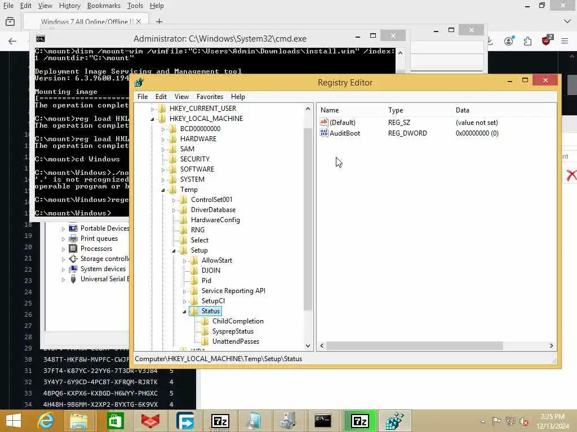The height and width of the screenshot is (432, 577).
Task: Select the AuditBoot DWORD value icon
Action: (x=324, y=133)
